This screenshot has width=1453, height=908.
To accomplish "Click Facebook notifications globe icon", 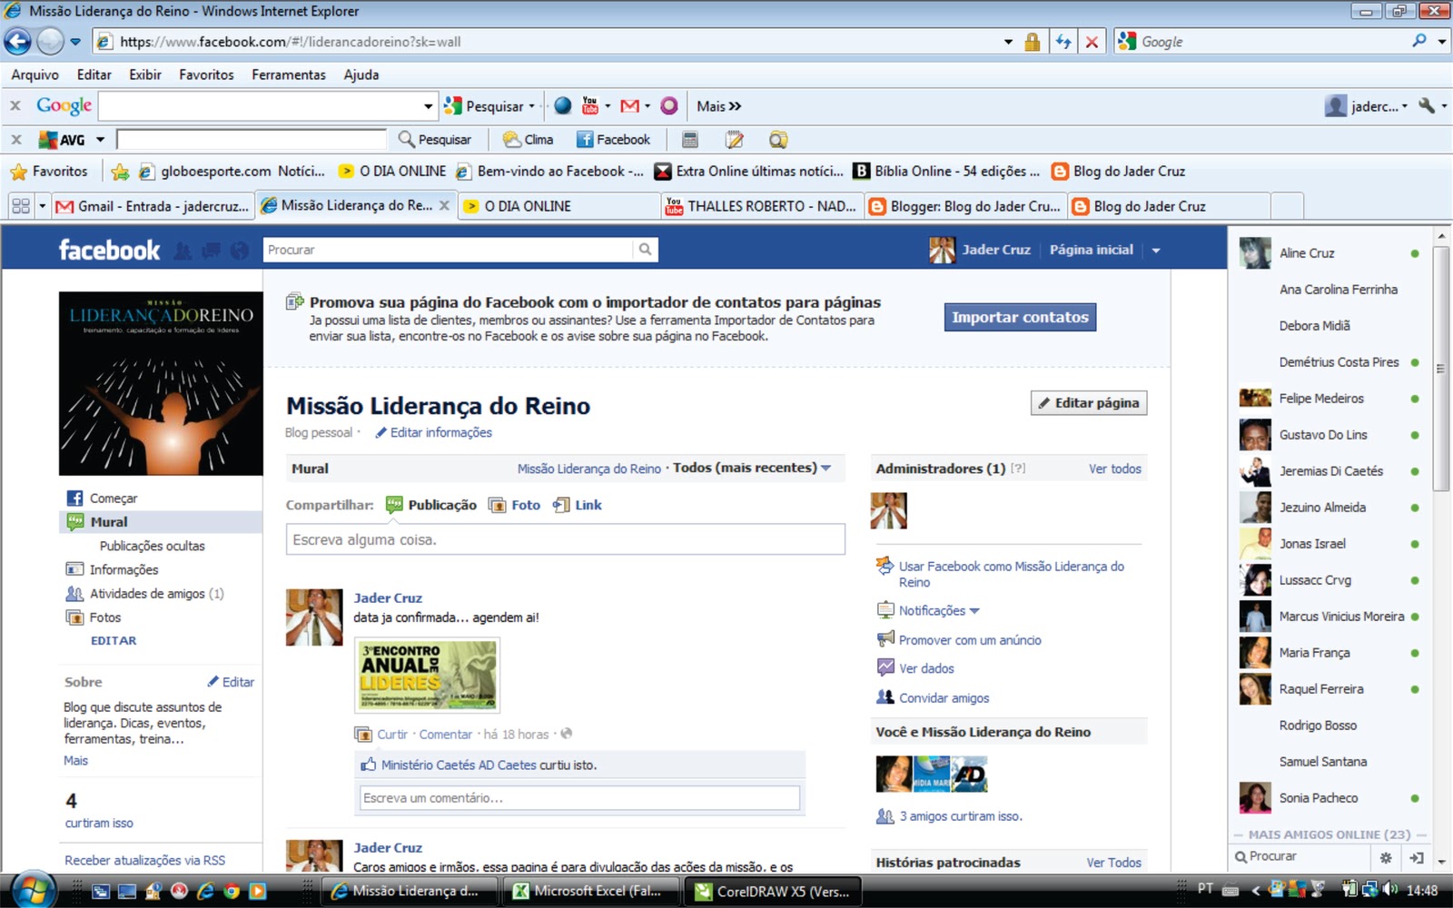I will [239, 251].
